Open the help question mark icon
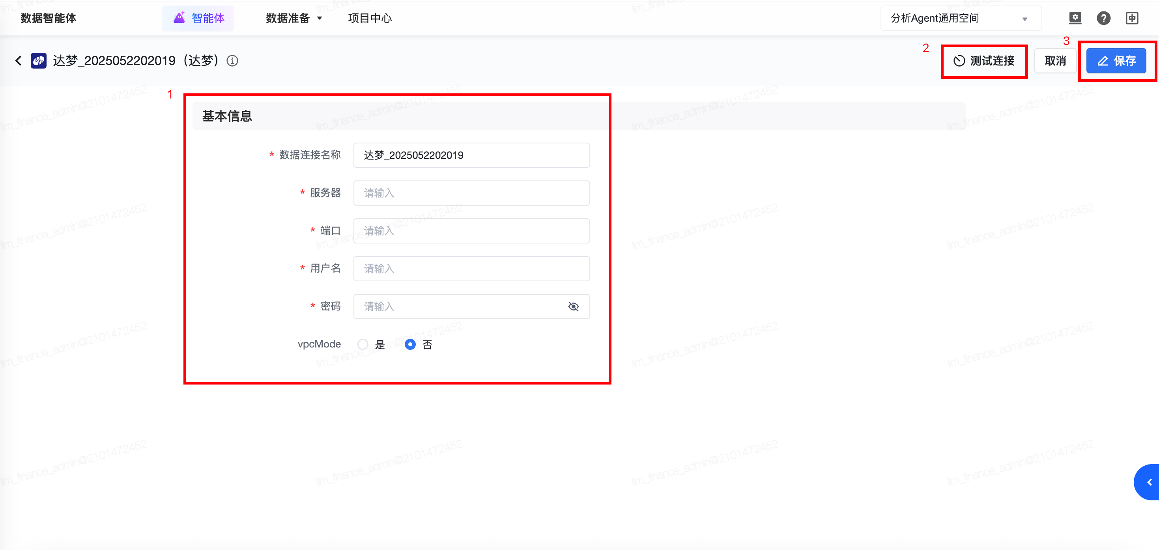1159x550 pixels. click(x=1103, y=18)
